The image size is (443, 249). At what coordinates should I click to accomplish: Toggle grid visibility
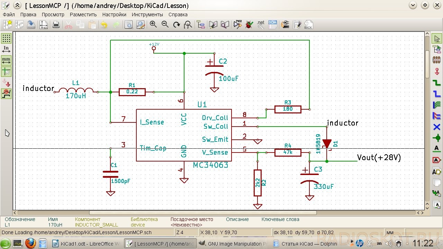6,38
